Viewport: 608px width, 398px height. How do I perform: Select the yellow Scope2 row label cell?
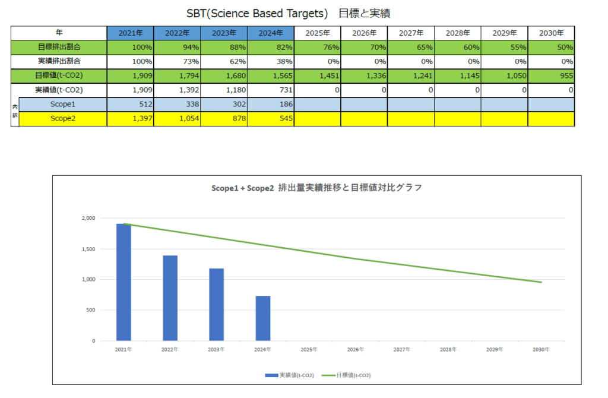63,118
